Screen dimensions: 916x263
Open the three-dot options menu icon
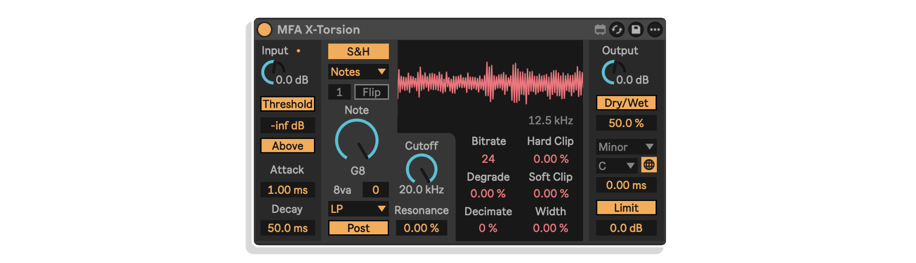(x=655, y=30)
